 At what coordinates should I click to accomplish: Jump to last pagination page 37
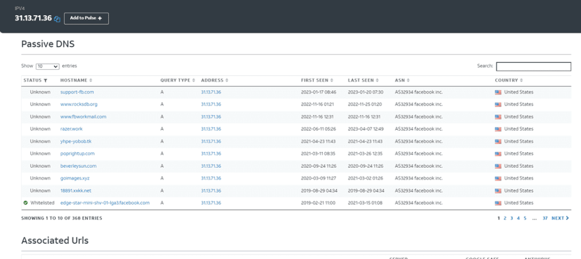pos(545,218)
